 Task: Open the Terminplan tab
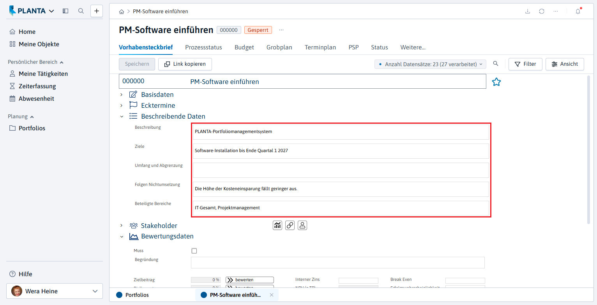(320, 47)
